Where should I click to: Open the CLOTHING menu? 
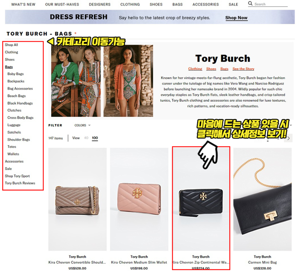pyautogui.click(x=130, y=5)
